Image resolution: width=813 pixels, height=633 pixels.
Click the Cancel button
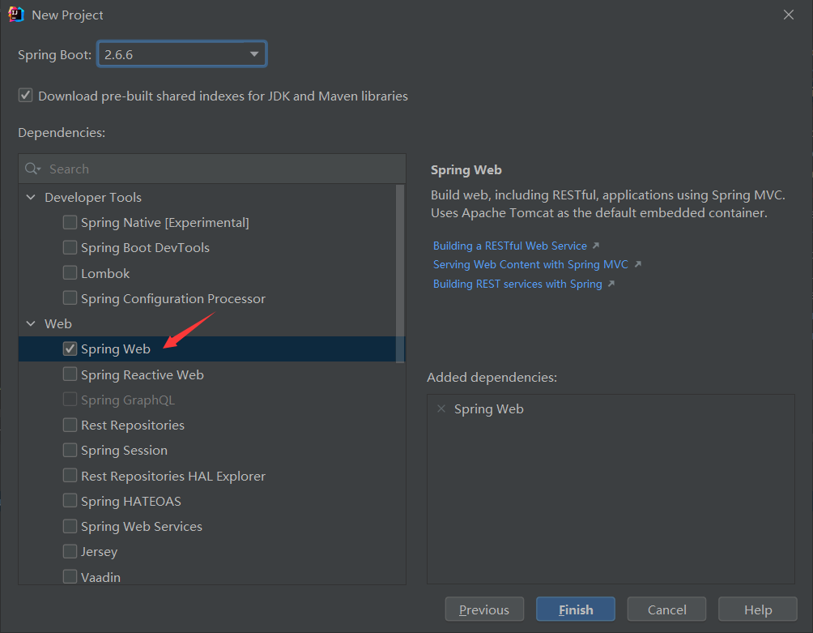666,609
